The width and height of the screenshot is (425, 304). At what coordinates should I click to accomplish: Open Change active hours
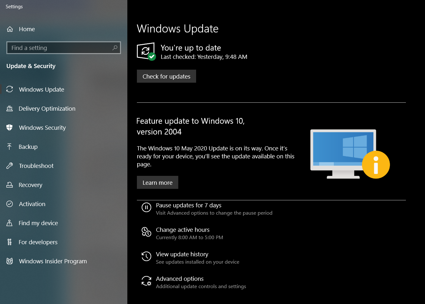point(183,230)
